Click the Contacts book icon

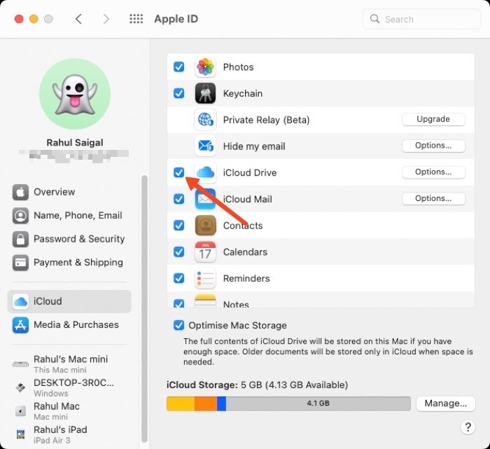click(x=205, y=226)
